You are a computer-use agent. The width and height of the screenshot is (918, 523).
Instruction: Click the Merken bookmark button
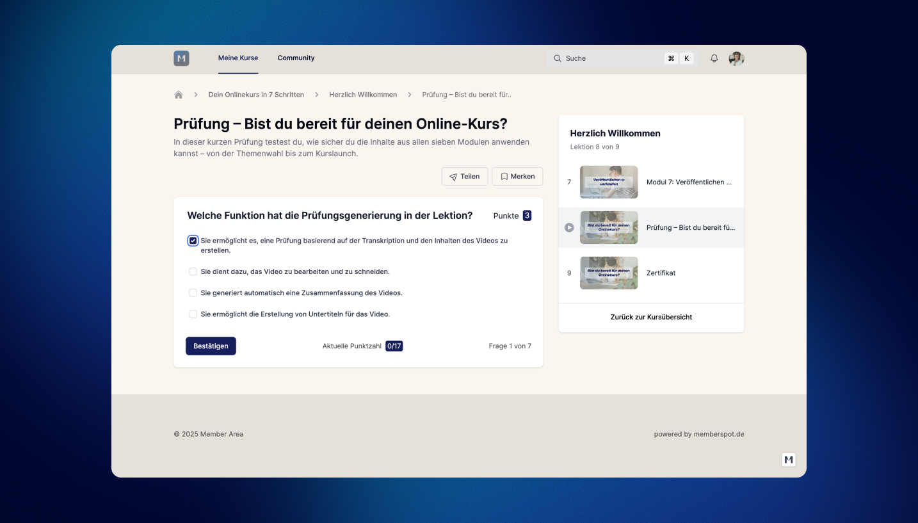517,177
